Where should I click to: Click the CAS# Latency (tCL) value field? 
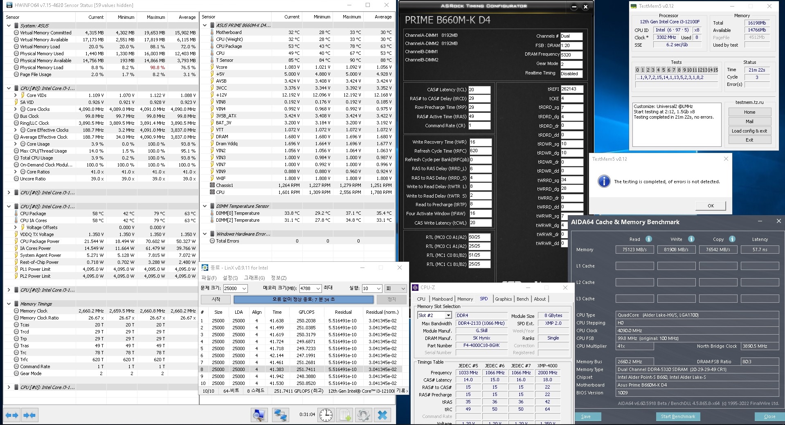(479, 90)
